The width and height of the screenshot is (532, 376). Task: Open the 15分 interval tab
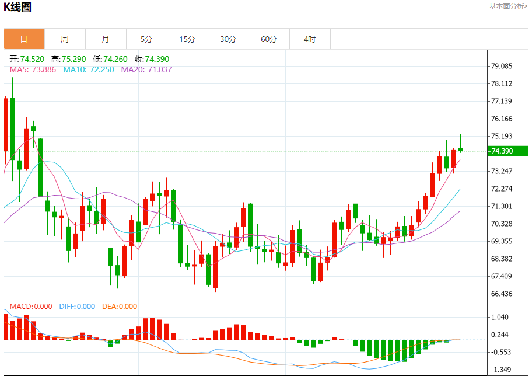point(188,39)
